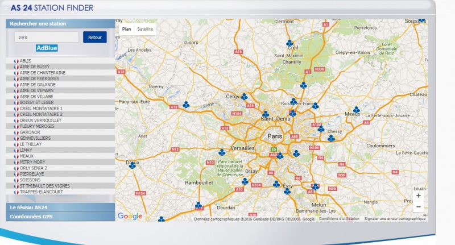The width and height of the screenshot is (455, 245).
Task: Switch map to Satellite view
Action: click(145, 29)
